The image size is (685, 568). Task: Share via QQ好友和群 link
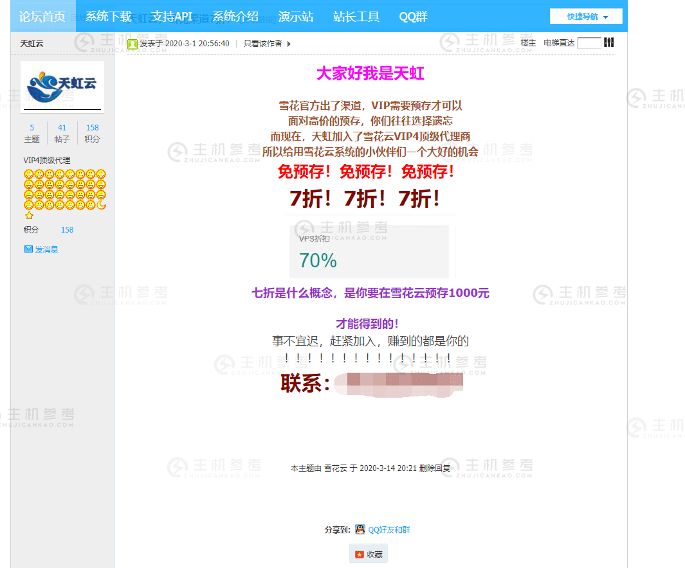coord(388,530)
